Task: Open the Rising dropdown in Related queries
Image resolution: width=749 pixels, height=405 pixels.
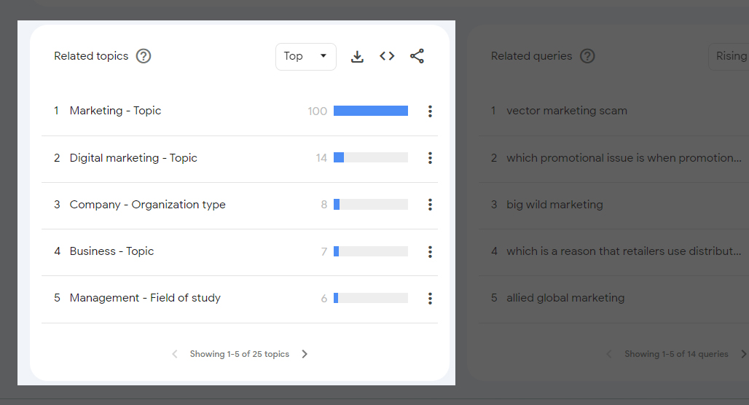Action: [729, 56]
